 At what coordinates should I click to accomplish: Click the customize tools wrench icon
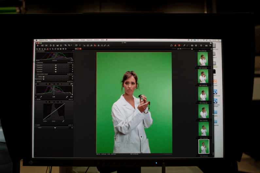[210, 46]
